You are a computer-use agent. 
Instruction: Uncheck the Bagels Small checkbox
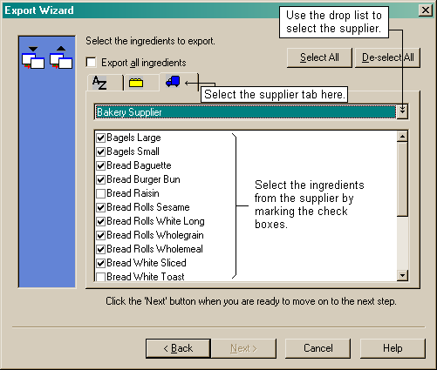tap(100, 151)
